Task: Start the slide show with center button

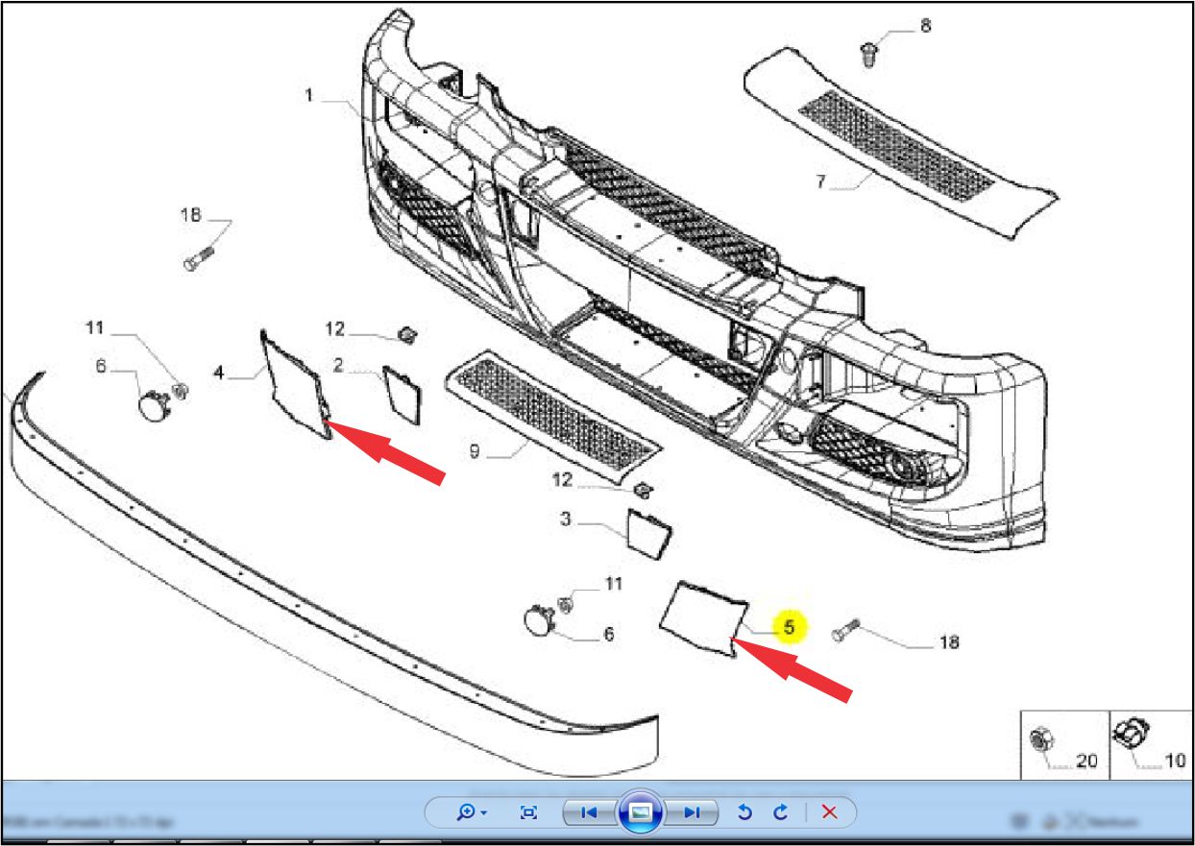Action: pos(641,812)
